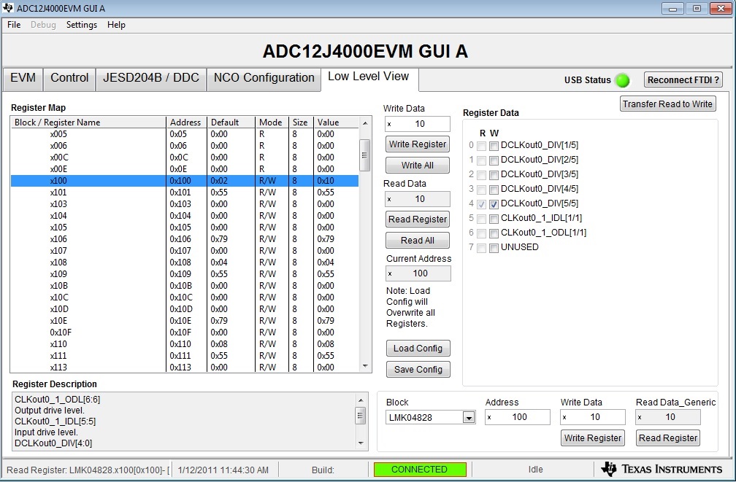Click the Read Data_Generic field
The height and width of the screenshot is (482, 736).
(667, 417)
